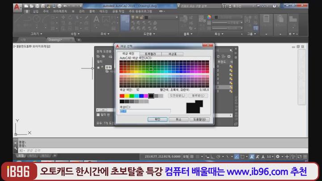Click the clean screen icon in status bar
This screenshot has height=181, width=322.
pyautogui.click(x=299, y=156)
